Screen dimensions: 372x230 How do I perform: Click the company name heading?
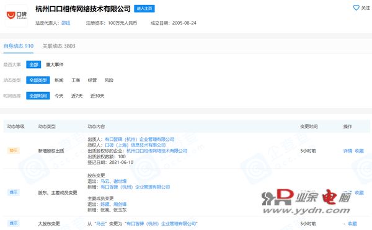[x=83, y=9]
